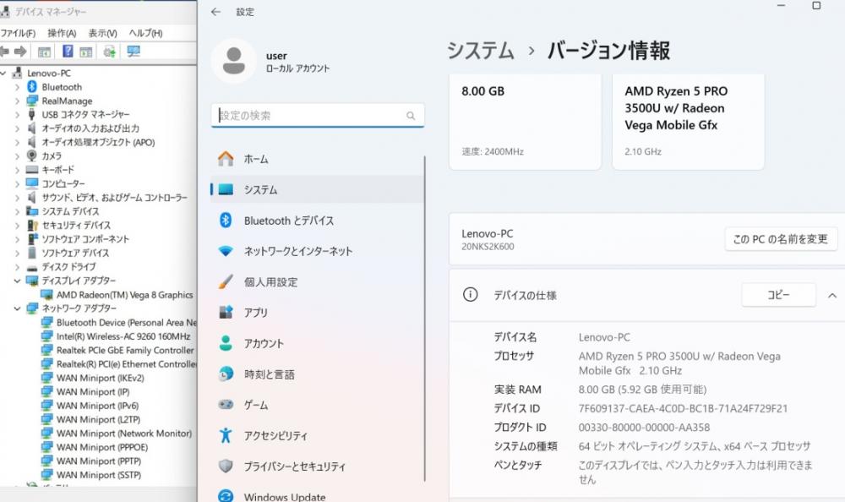Click the back arrow in Device Manager toolbar
845x502 pixels.
[x=3, y=52]
